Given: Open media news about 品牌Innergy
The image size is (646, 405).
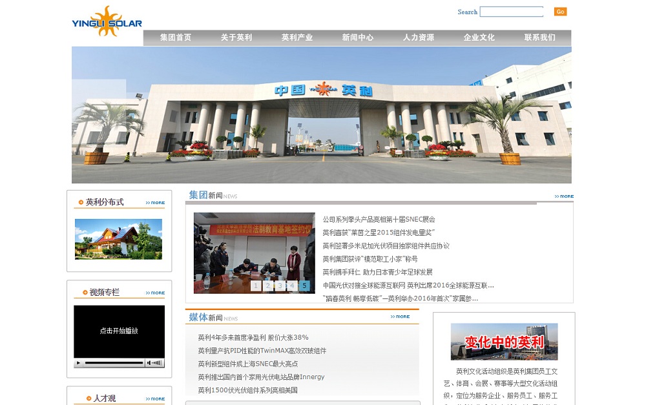Looking at the screenshot, I should [261, 377].
